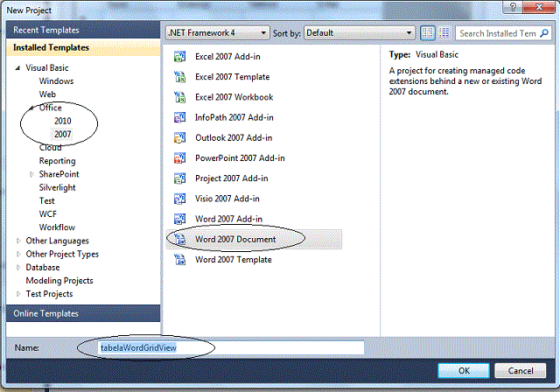Click the InfoPath 2007 Add-in icon
The height and width of the screenshot is (392, 560).
pyautogui.click(x=179, y=117)
